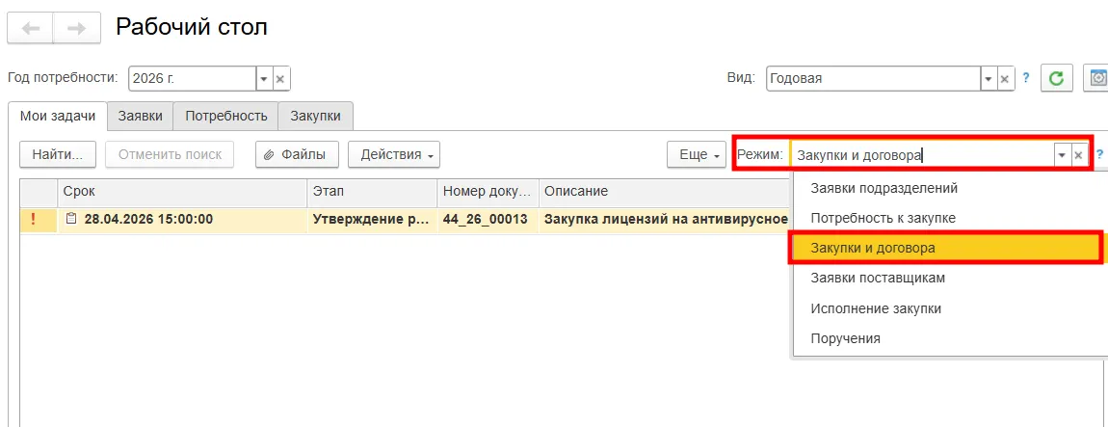Sort by the Этап column header

[373, 192]
